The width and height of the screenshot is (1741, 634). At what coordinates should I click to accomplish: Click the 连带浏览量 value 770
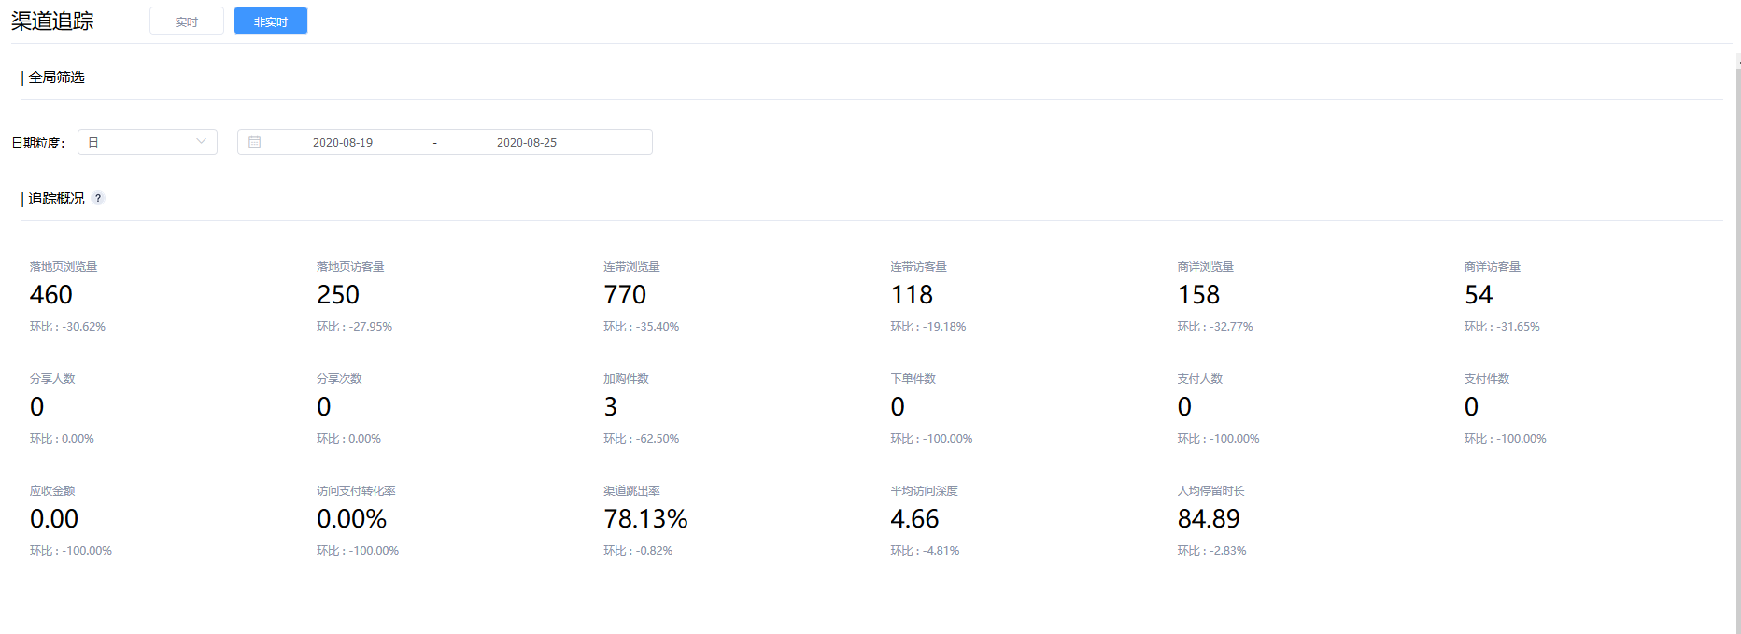625,295
